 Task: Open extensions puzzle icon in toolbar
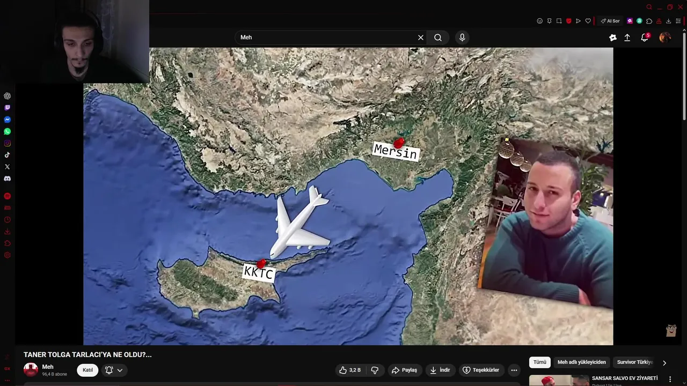point(649,21)
